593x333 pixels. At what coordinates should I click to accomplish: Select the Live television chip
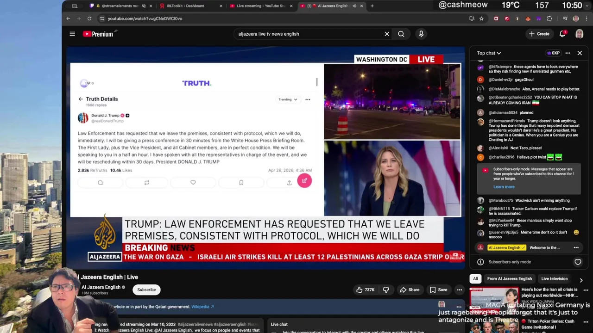pyautogui.click(x=554, y=278)
